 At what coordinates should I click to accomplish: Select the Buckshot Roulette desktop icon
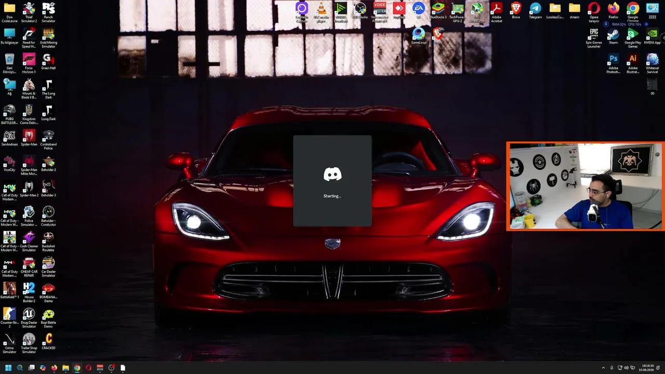coord(48,242)
